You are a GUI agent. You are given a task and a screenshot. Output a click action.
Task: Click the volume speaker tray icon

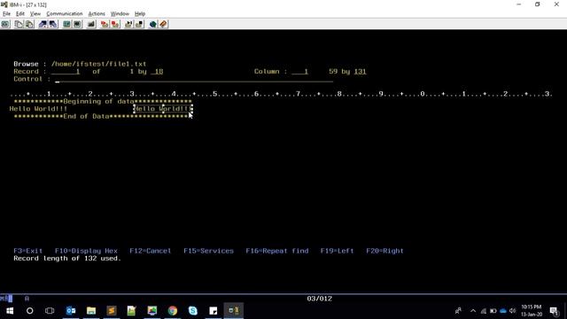[512, 311]
